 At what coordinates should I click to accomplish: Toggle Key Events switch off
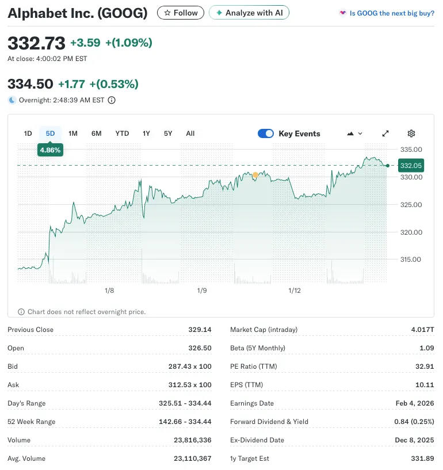266,133
